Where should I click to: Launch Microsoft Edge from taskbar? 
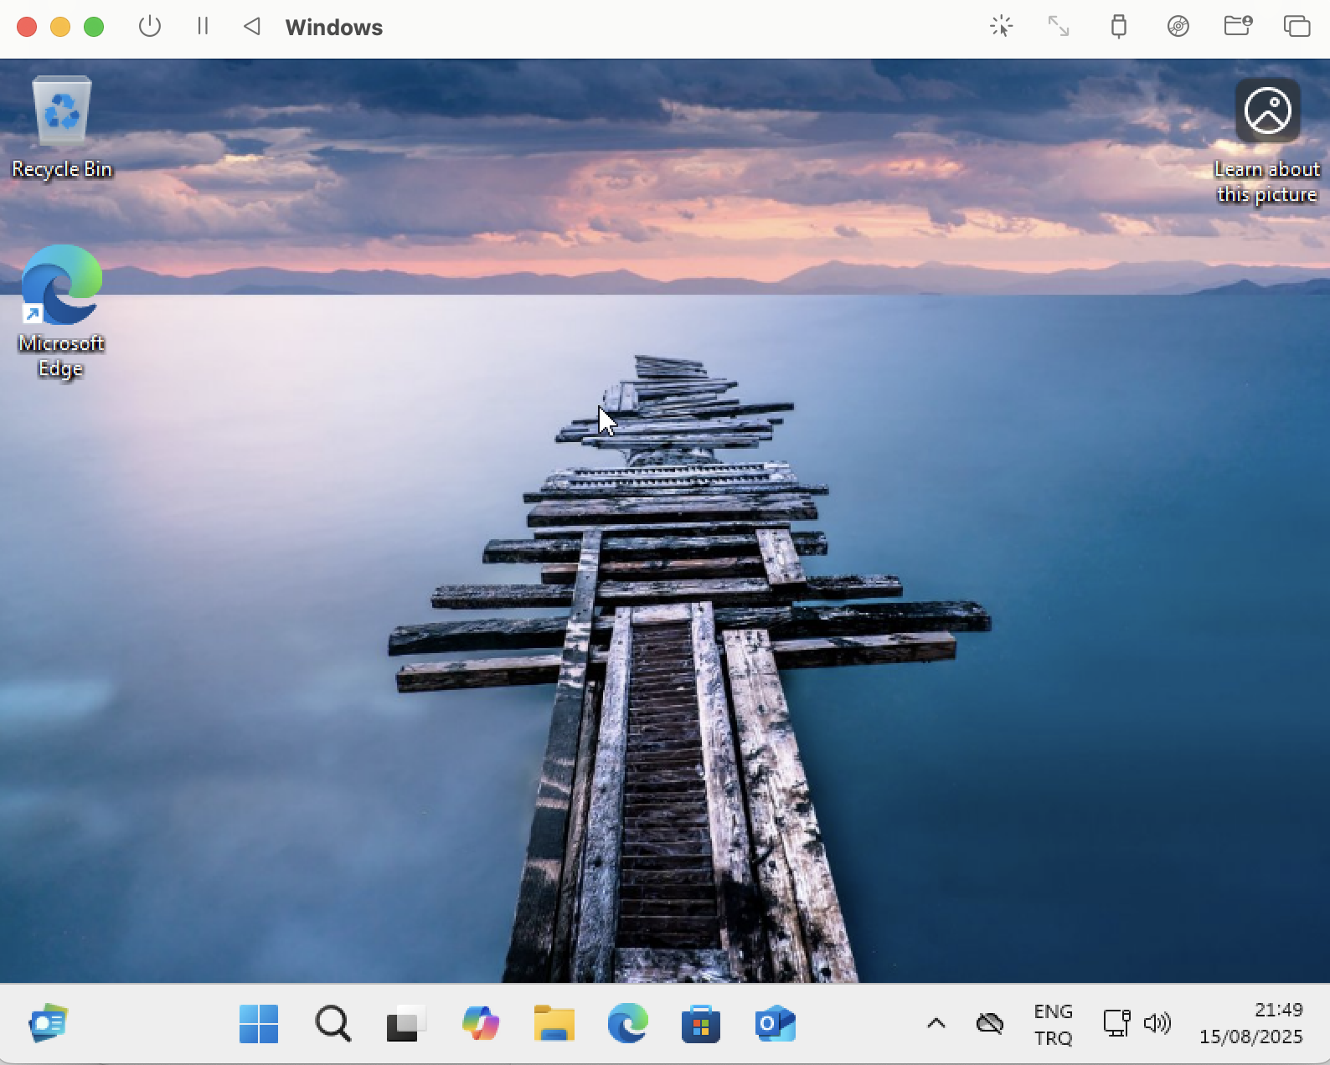(627, 1023)
